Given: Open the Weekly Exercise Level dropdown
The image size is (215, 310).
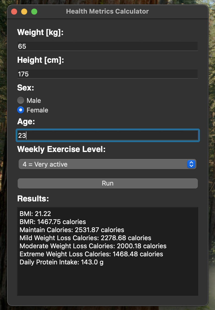Looking at the screenshot, I should tap(107, 164).
